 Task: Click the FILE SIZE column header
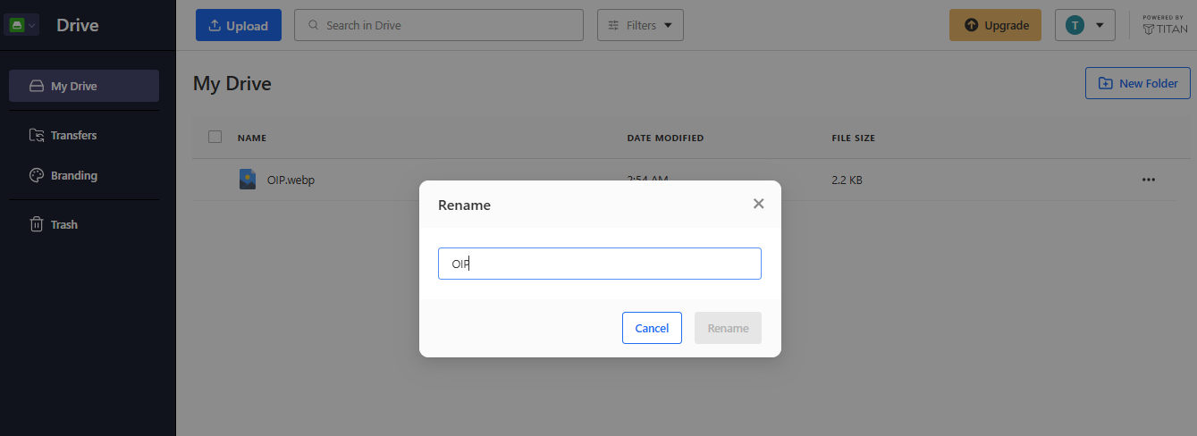tap(853, 138)
